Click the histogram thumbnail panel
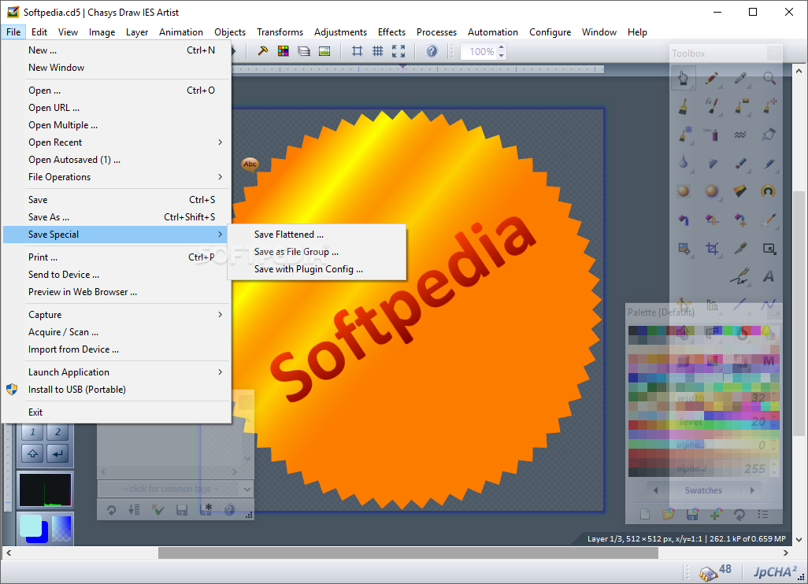This screenshot has height=584, width=808. tap(46, 490)
